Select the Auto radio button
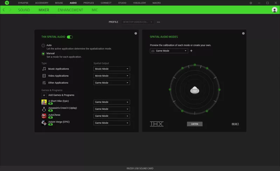Image resolution: width=280 pixels, height=171 pixels. click(x=43, y=46)
